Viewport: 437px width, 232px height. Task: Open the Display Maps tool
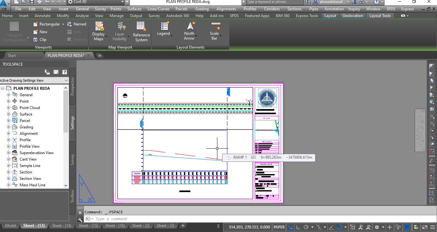[x=99, y=32]
